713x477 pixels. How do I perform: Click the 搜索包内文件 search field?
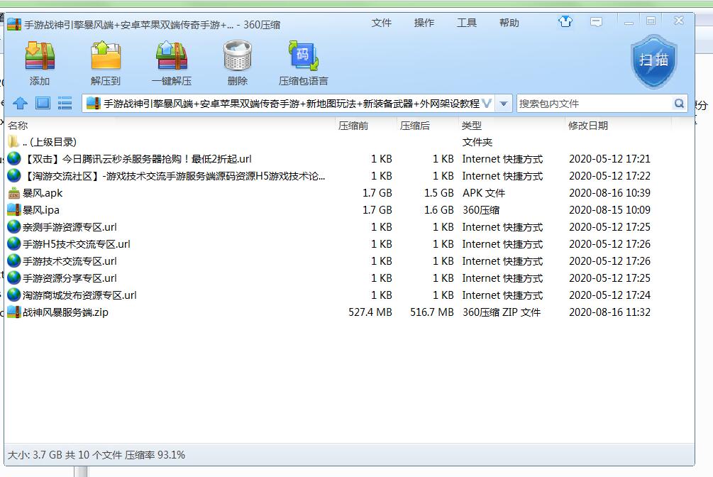593,104
